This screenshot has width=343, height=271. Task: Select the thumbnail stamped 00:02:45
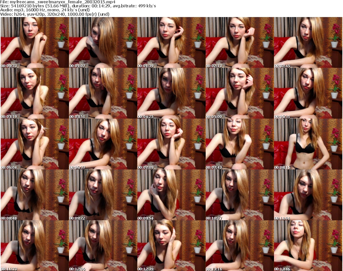point(308,42)
